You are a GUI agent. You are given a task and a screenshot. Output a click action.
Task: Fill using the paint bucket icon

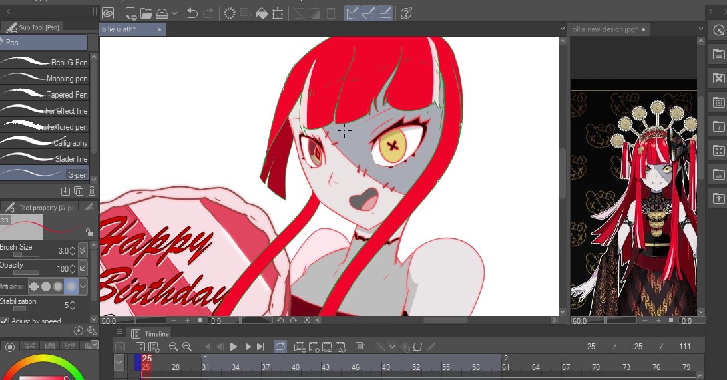coord(262,13)
